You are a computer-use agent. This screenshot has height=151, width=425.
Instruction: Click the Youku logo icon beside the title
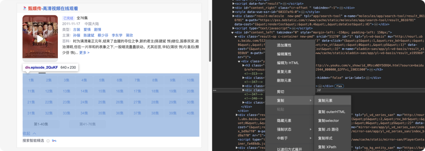[x=25, y=8]
